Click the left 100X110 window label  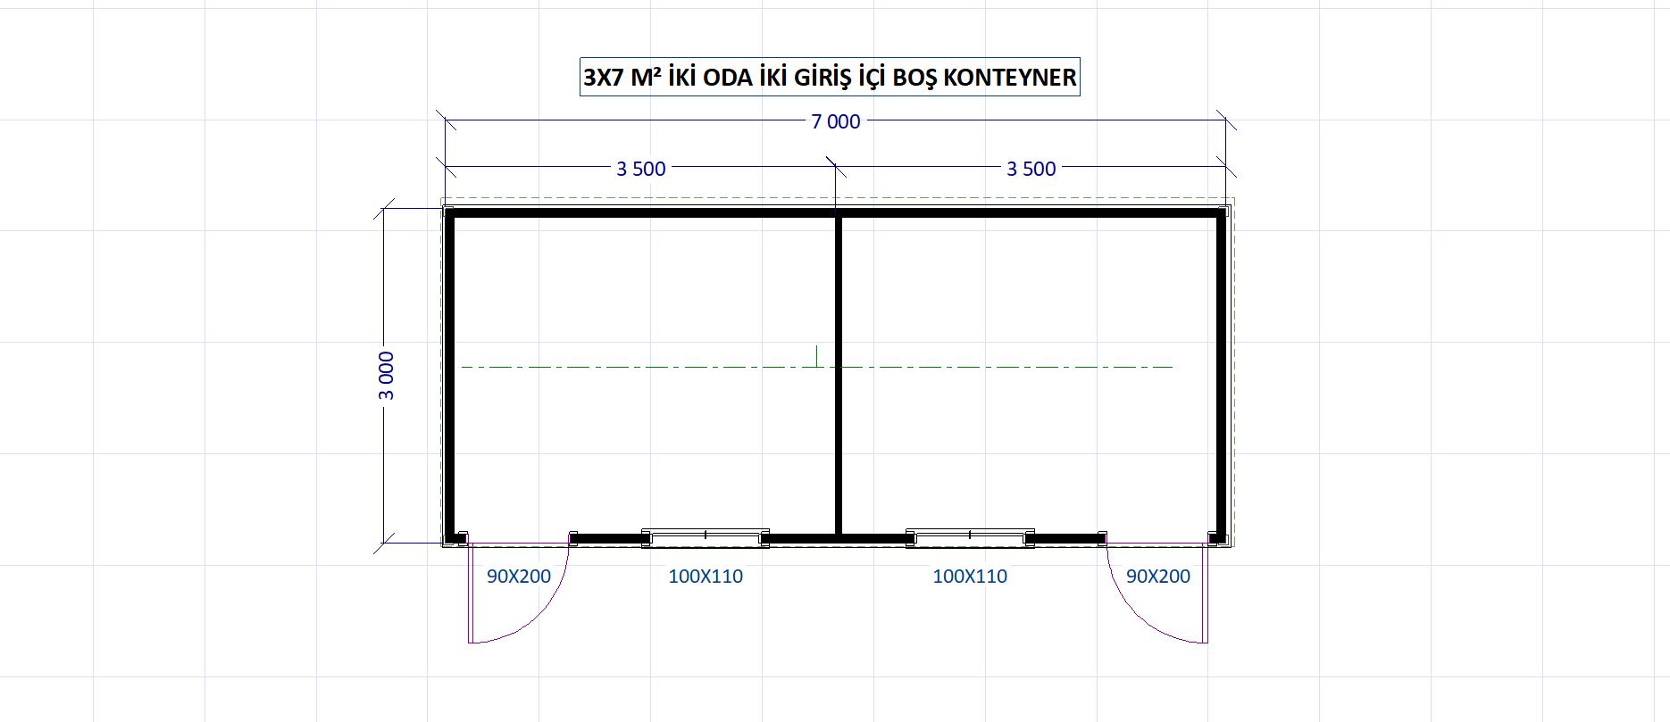click(706, 577)
